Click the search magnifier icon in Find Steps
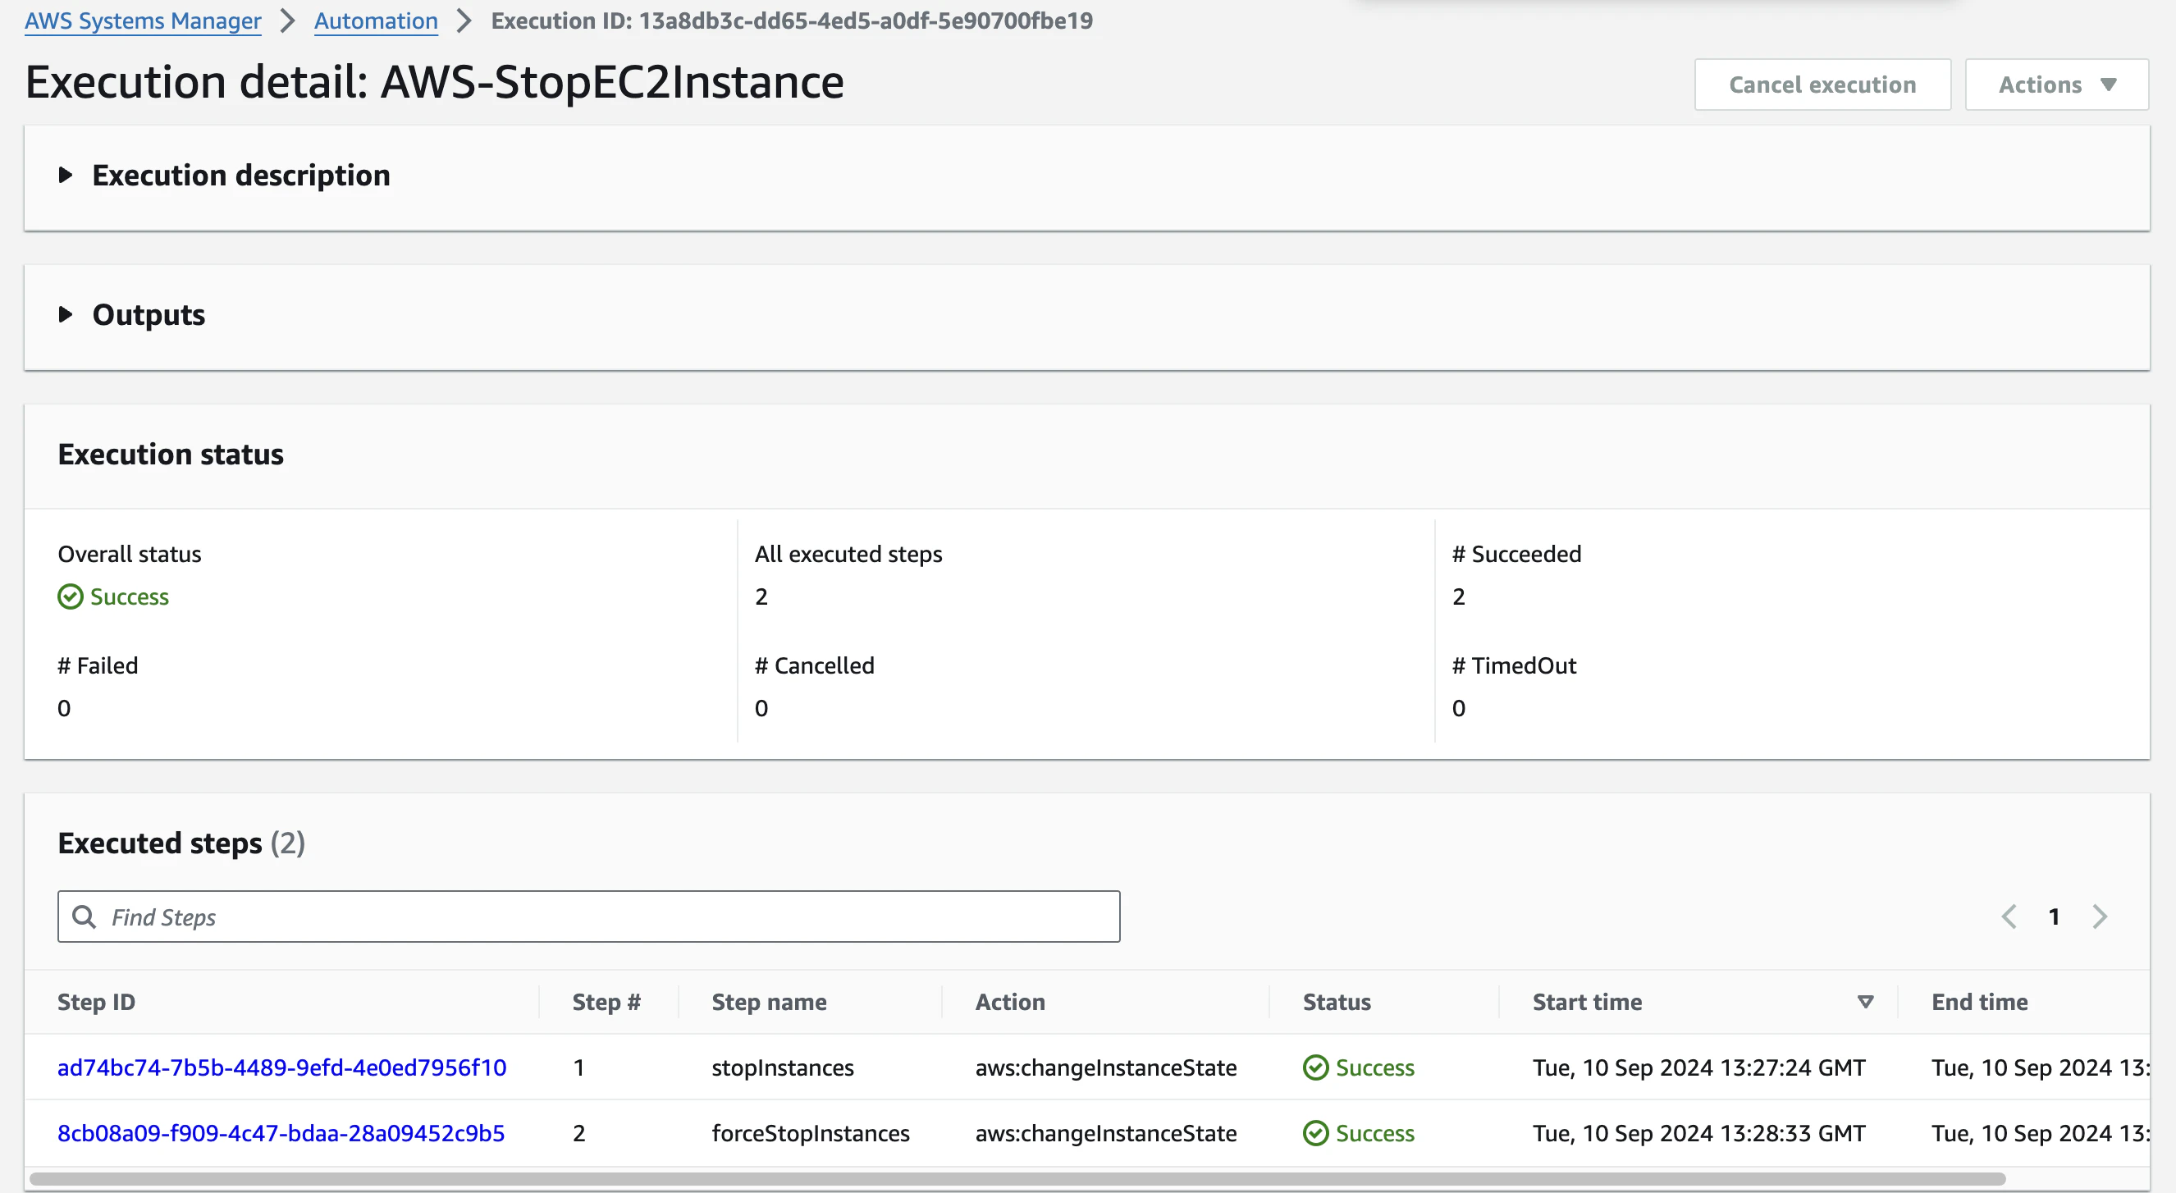 [x=84, y=916]
